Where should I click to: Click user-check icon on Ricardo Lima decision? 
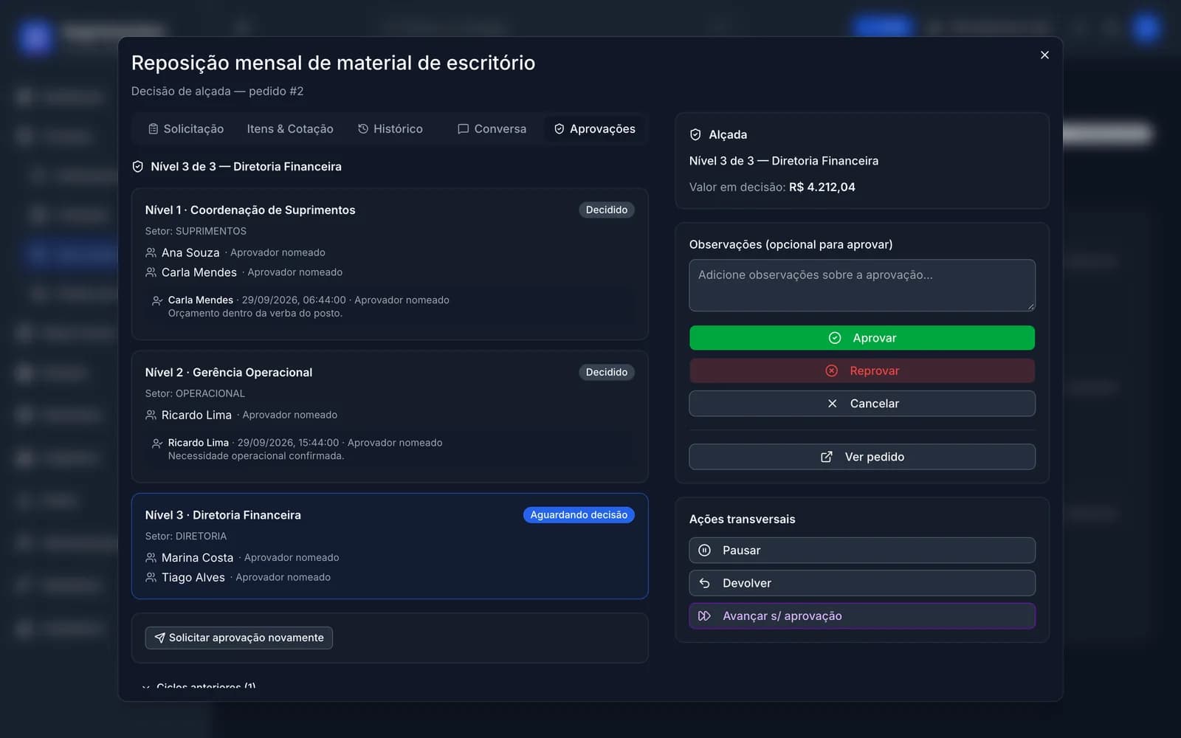(157, 443)
